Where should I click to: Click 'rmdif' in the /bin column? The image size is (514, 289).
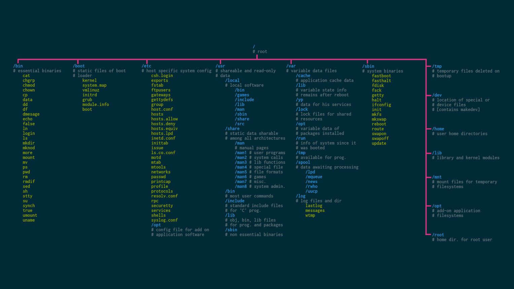[x=29, y=181]
